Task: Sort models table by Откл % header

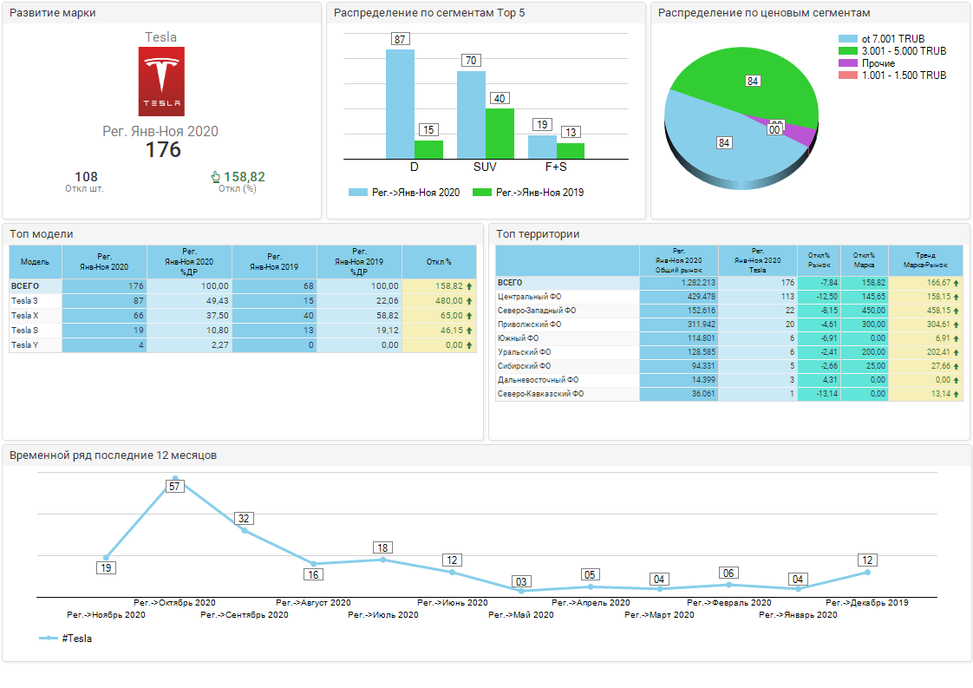Action: [x=439, y=262]
